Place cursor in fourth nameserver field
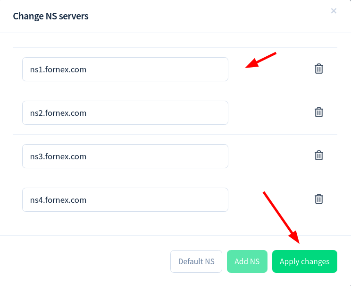Viewport: 351px width, 286px height. tap(125, 200)
